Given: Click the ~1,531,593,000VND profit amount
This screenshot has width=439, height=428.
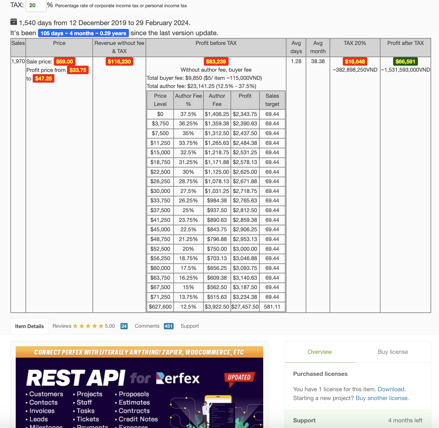Looking at the screenshot, I should pos(406,70).
